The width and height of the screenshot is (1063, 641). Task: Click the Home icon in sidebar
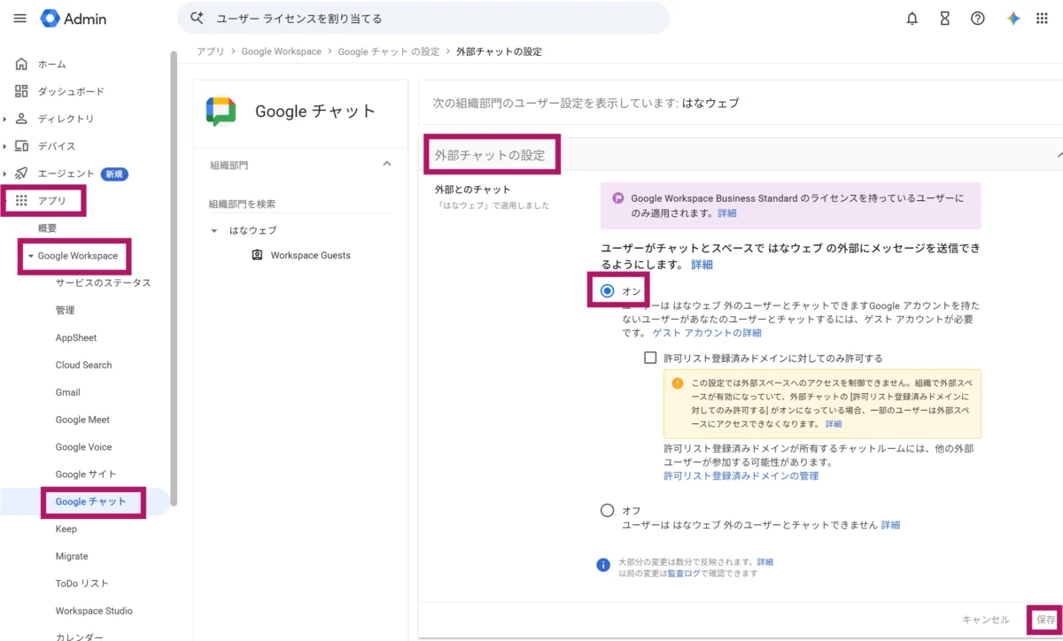[22, 64]
